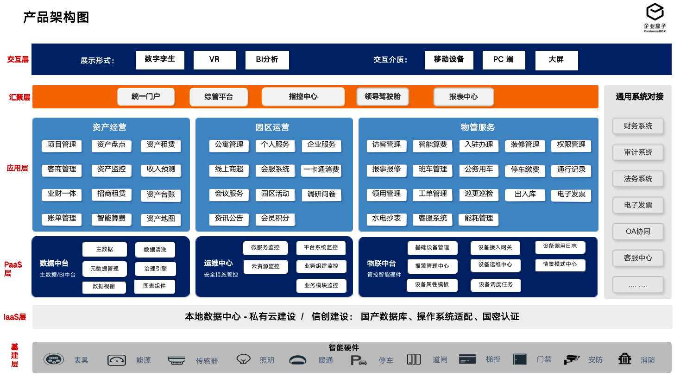Click the 企业盒子 logo icon
Image resolution: width=680 pixels, height=377 pixels.
(x=655, y=12)
